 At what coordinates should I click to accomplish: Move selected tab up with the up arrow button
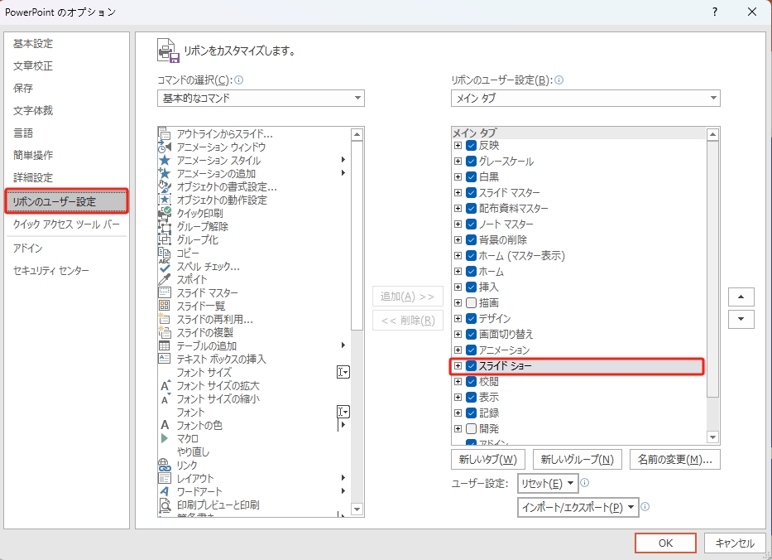click(741, 297)
